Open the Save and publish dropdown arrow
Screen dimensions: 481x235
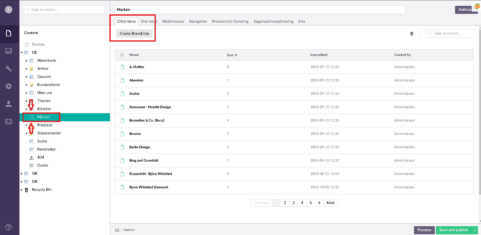click(475, 230)
